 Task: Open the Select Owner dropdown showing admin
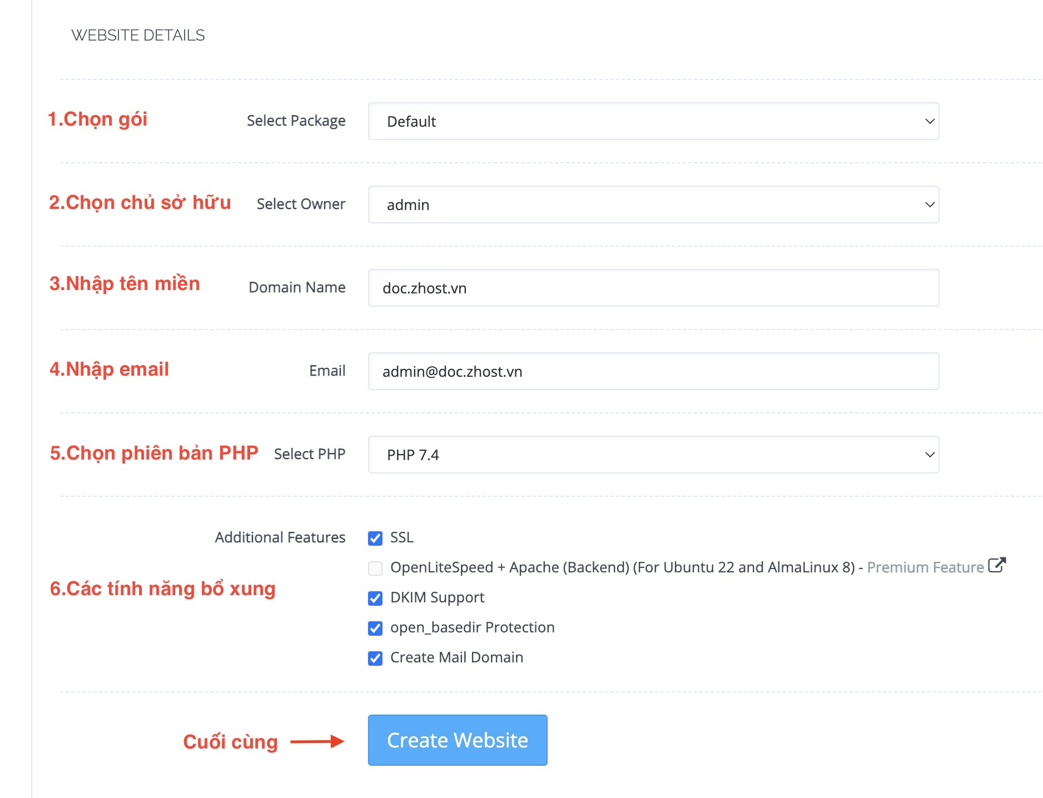click(653, 205)
